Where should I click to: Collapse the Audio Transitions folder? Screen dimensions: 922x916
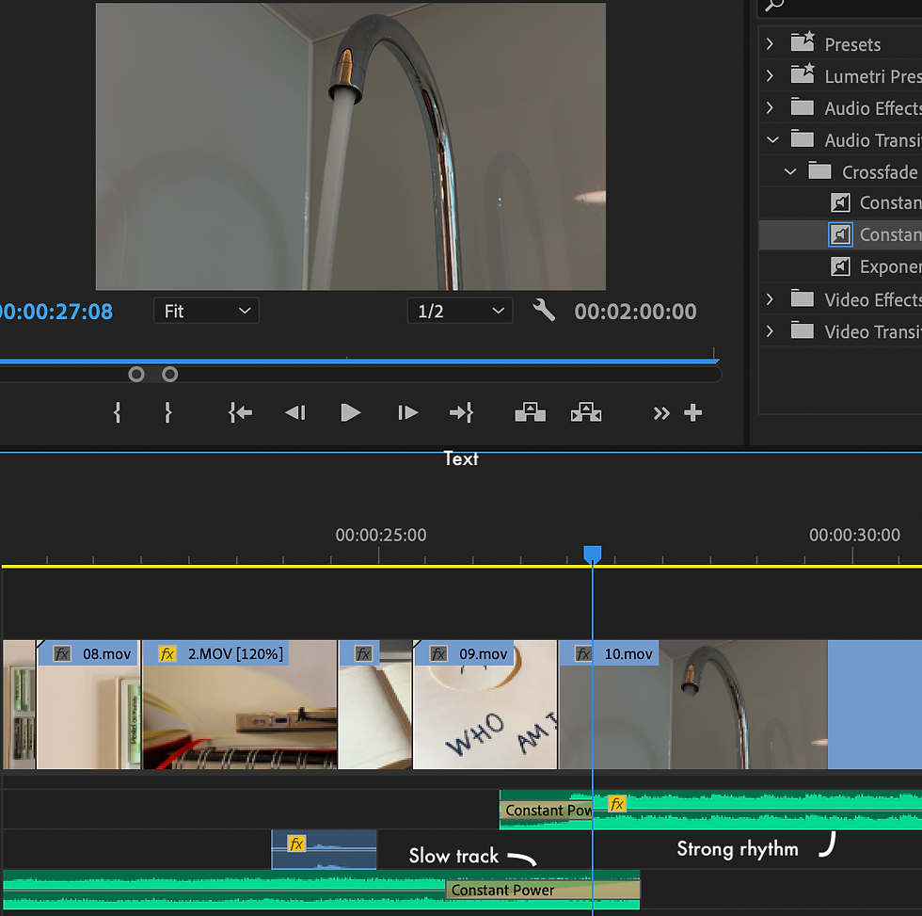[772, 140]
